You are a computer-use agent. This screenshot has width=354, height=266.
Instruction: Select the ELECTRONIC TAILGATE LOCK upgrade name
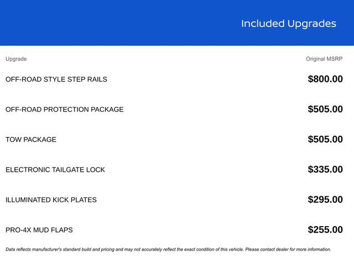pyautogui.click(x=55, y=170)
